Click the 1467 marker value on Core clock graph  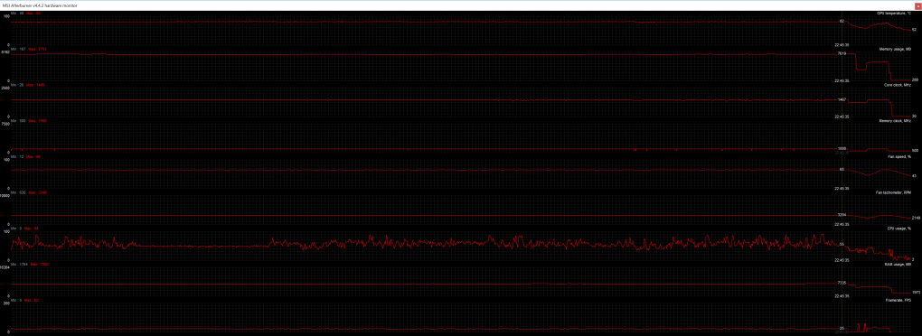pos(842,100)
